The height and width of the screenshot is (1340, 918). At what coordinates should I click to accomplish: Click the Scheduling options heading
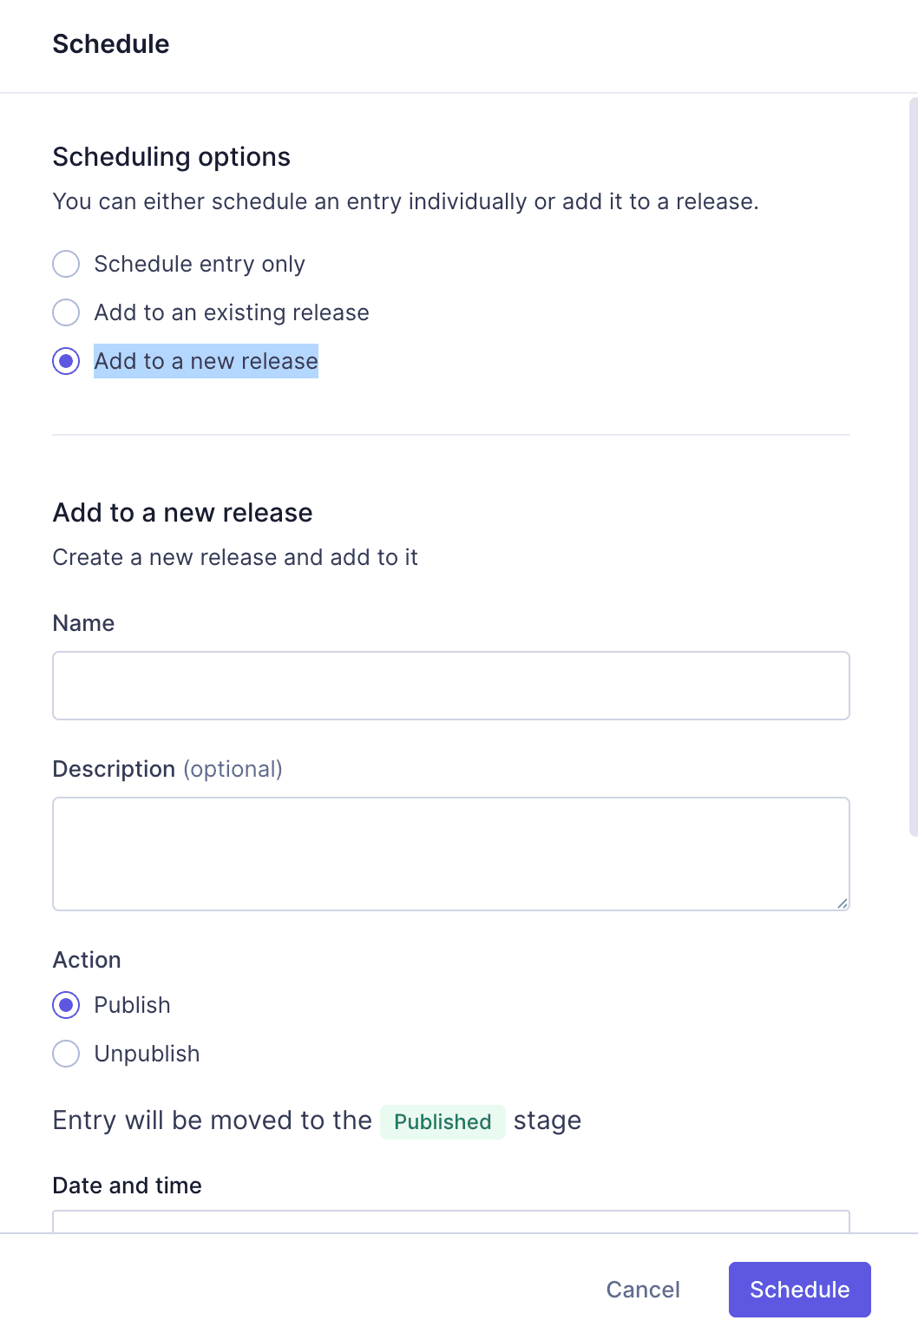point(172,157)
